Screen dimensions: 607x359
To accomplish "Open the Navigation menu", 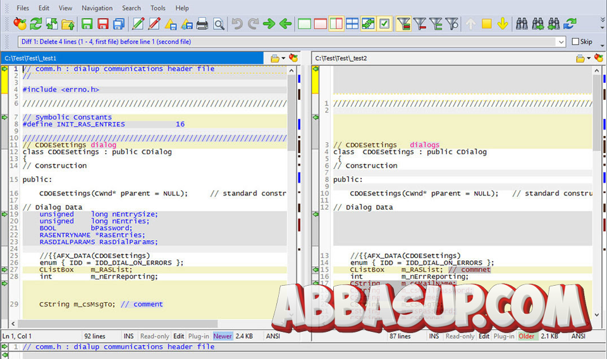I will (97, 8).
